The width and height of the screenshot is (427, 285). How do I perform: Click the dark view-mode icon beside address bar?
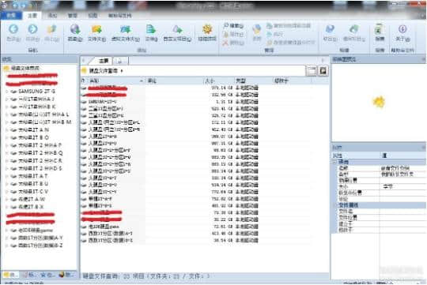[323, 71]
